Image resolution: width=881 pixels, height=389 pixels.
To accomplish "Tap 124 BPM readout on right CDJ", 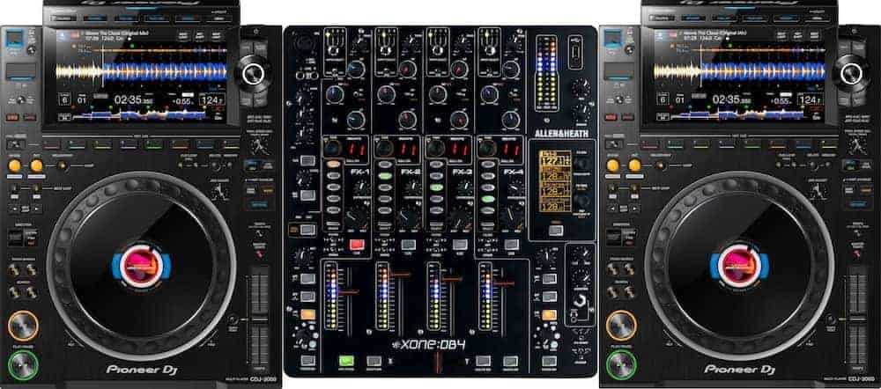I will pyautogui.click(x=810, y=100).
